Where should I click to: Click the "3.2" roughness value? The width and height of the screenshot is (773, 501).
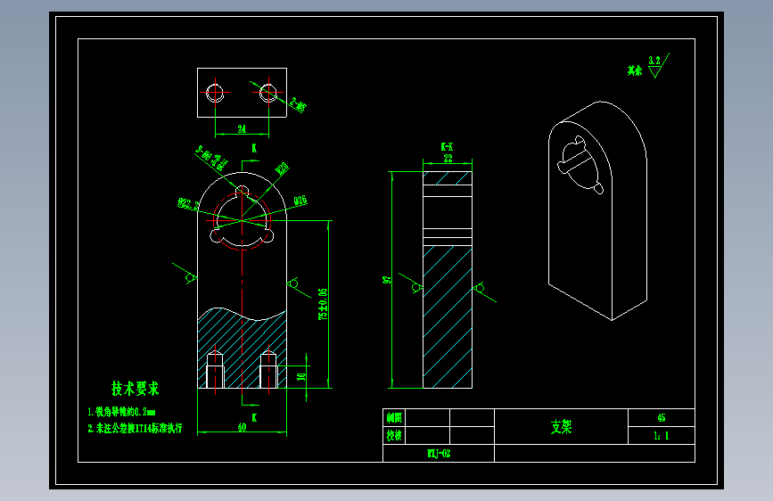pyautogui.click(x=654, y=61)
